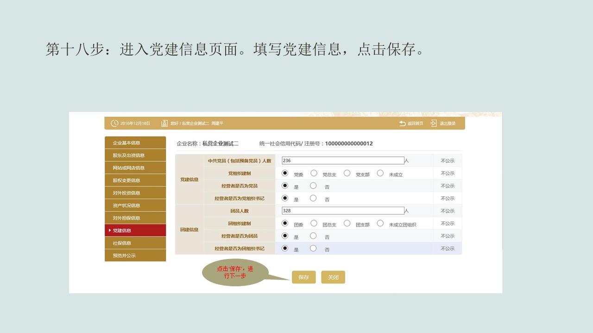Click the 团员人数 field showing 328
Image resolution: width=593 pixels, height=333 pixels.
(x=343, y=210)
